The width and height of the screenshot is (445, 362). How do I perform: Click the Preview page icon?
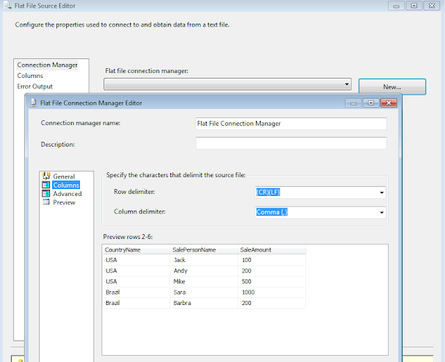46,202
